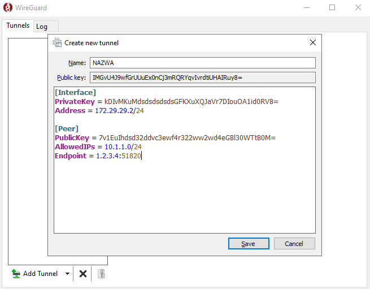Image resolution: width=370 pixels, height=289 pixels.
Task: Click the private key value kDIvMKuM...
Action: click(191, 102)
